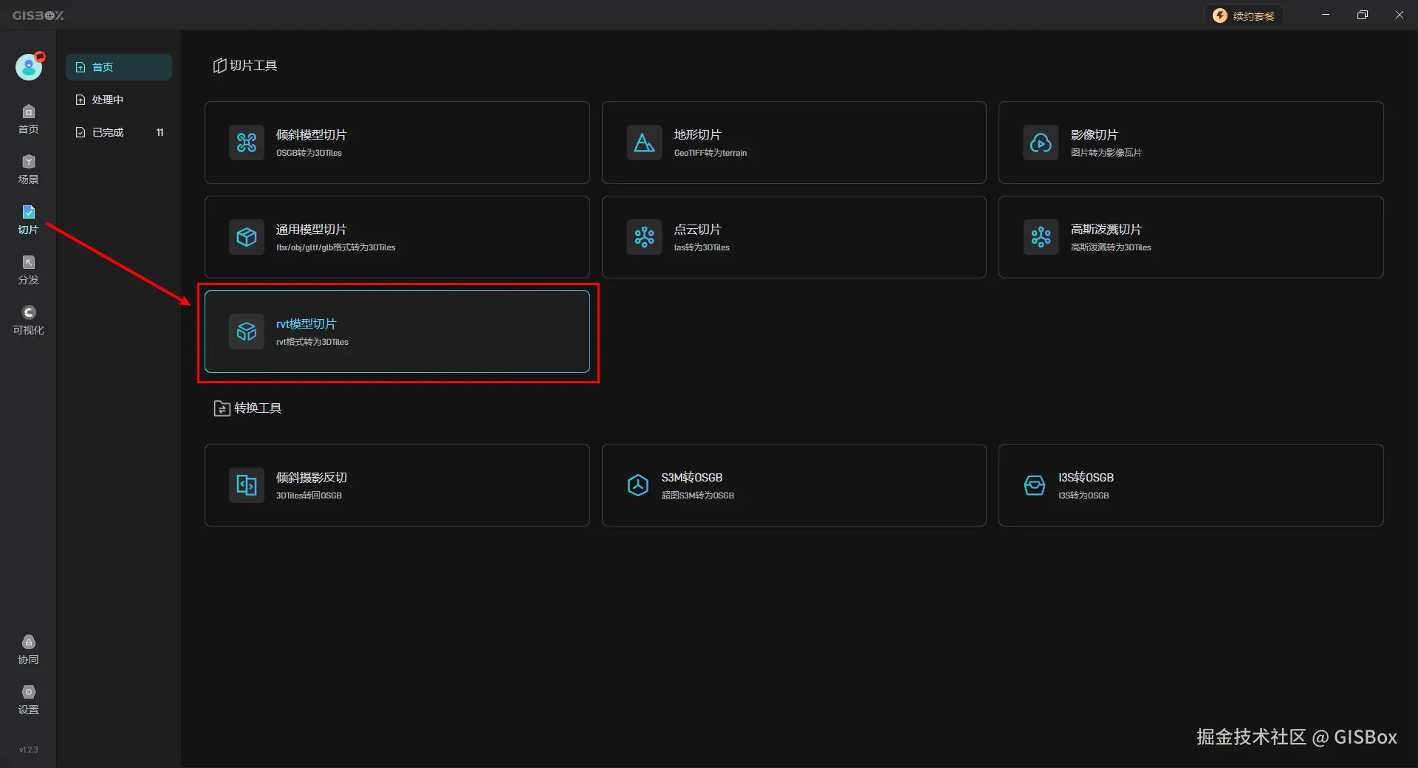Click the I3S转OSGB icon
1418x768 pixels.
[1035, 485]
